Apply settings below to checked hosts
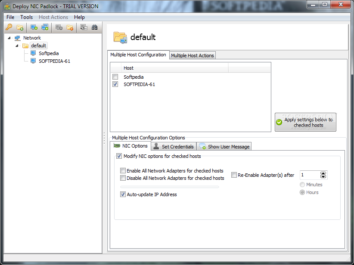 (305, 122)
